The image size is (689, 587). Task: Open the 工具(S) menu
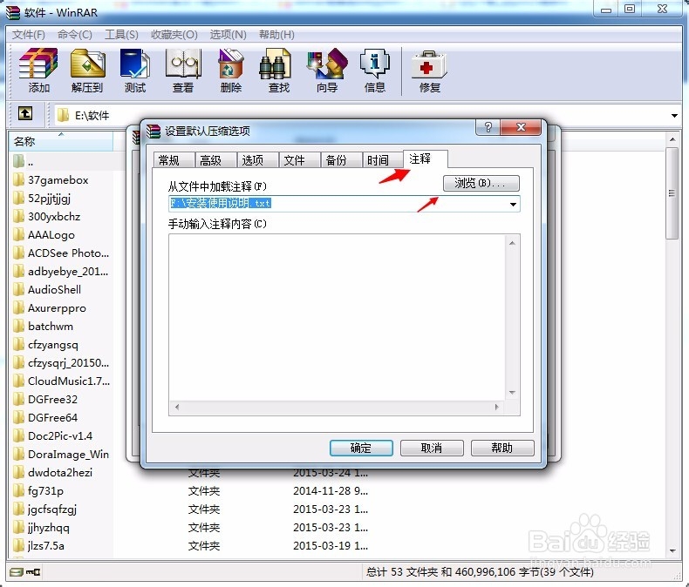122,35
